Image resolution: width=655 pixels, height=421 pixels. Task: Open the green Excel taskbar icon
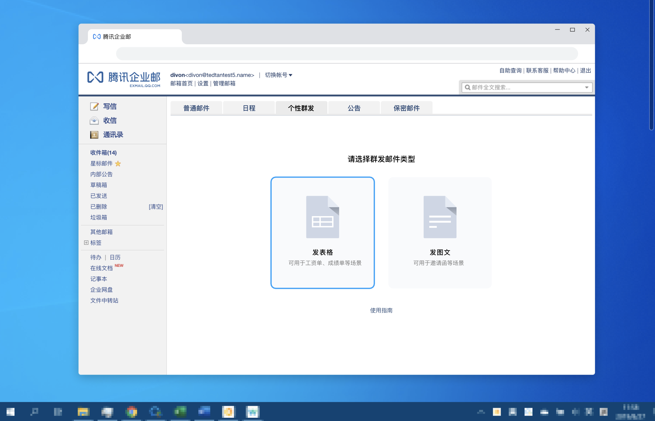coord(180,412)
